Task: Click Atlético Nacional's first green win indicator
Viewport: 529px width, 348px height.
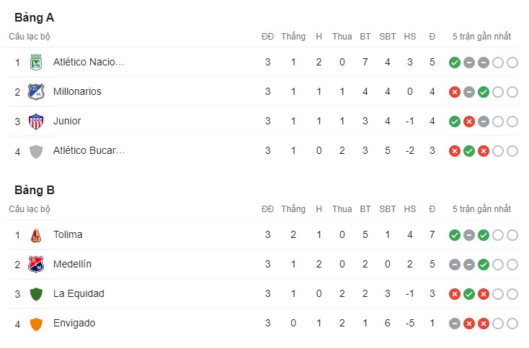Action: click(455, 63)
